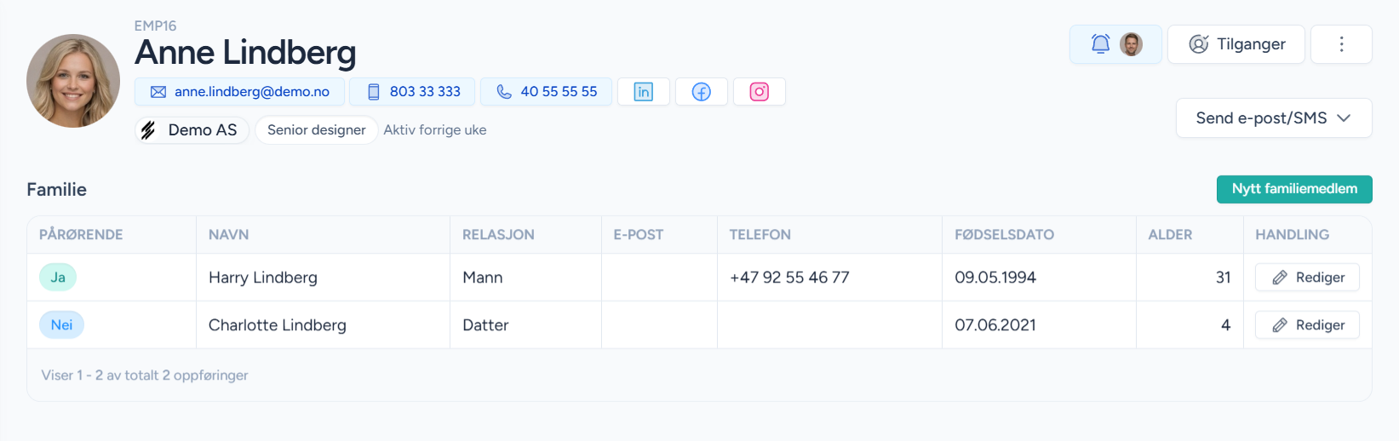Click the three-dot more options icon

point(1341,44)
